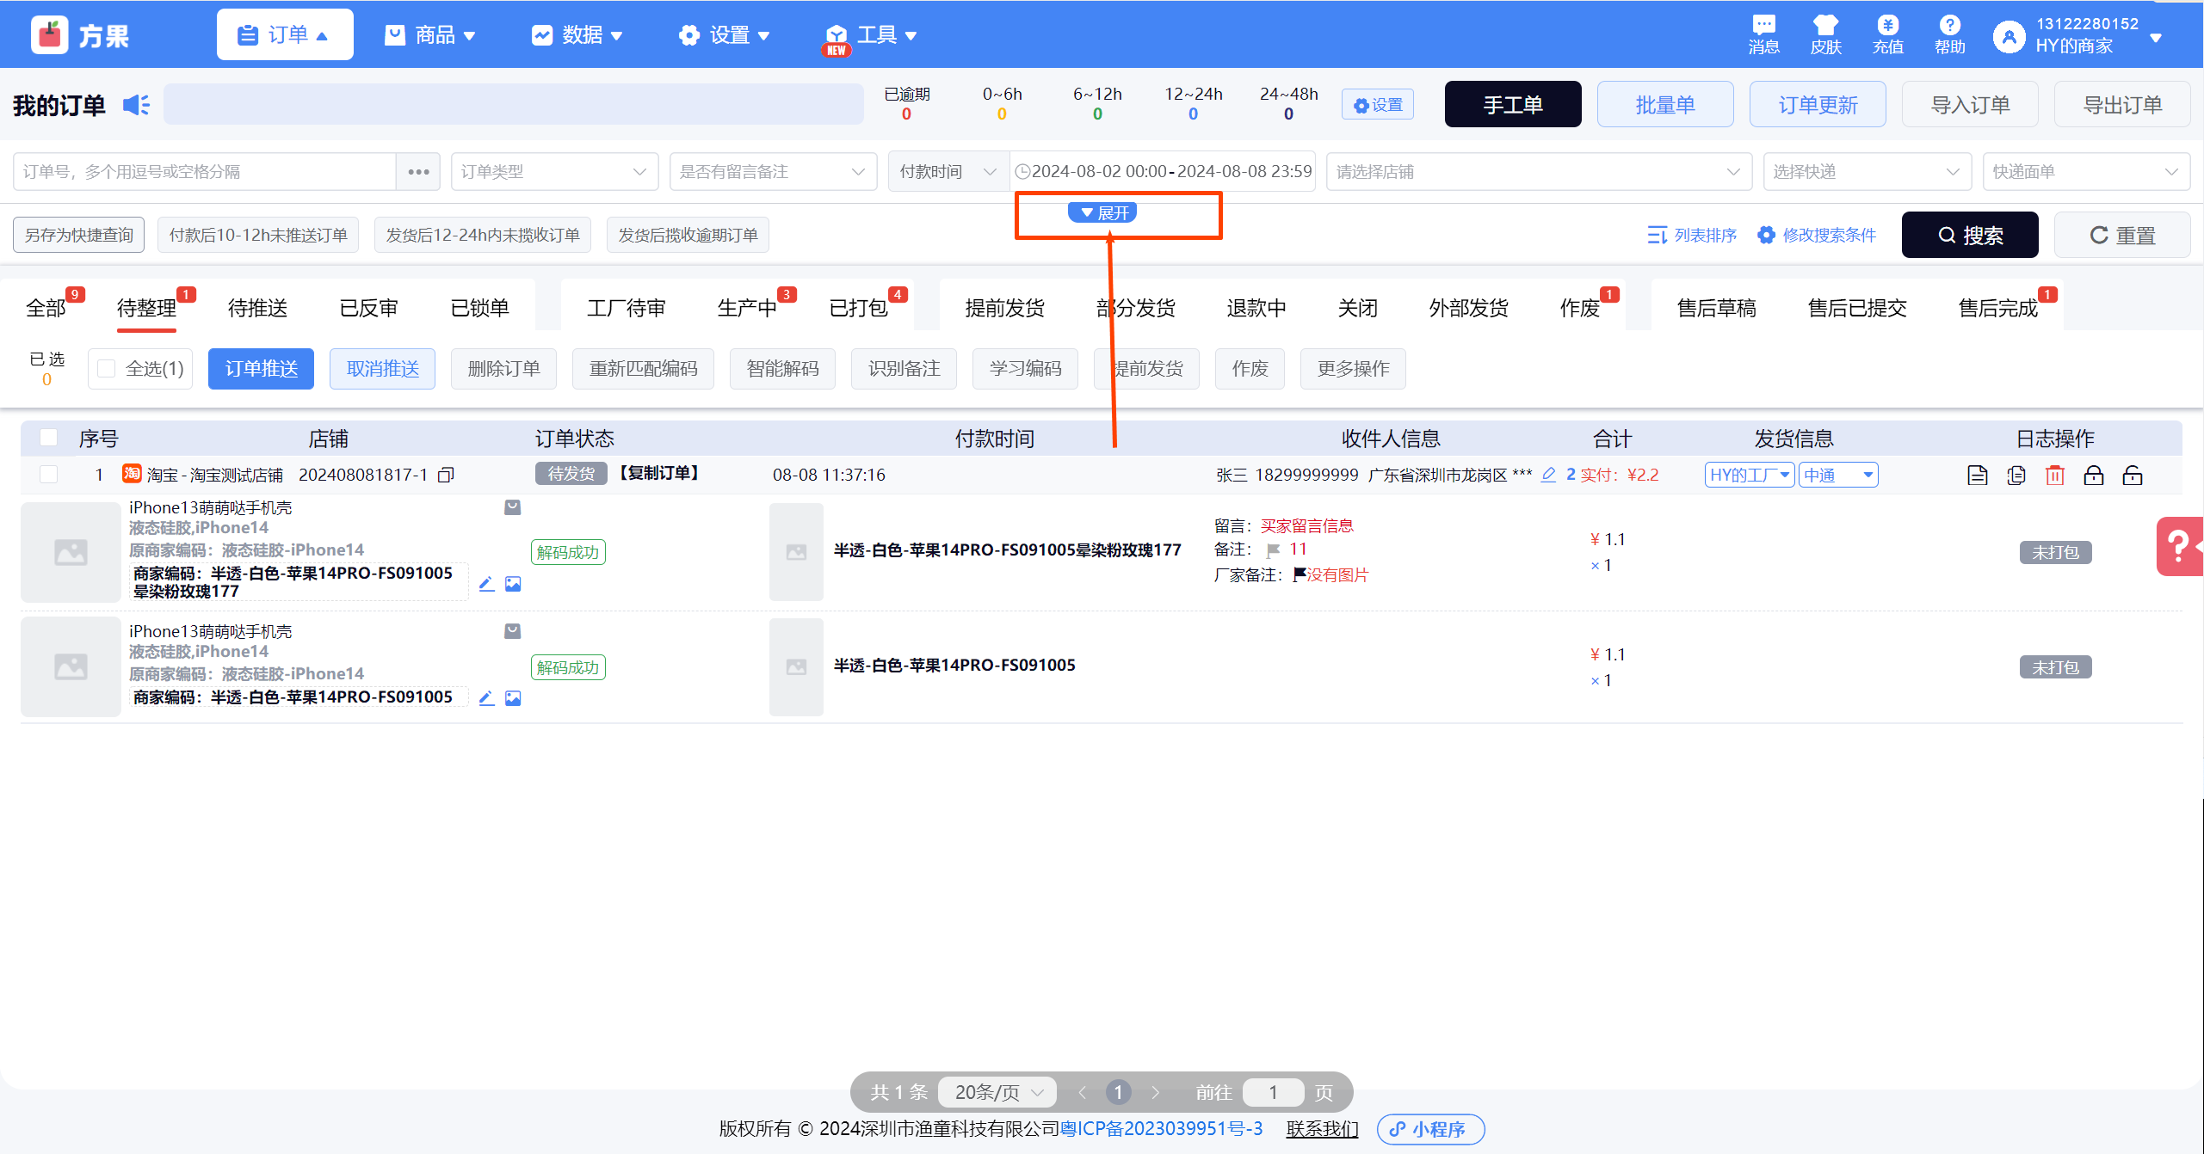Viewport: 2204px width, 1154px height.
Task: Tick the 全选(1) select-all checkbox
Action: pyautogui.click(x=107, y=369)
